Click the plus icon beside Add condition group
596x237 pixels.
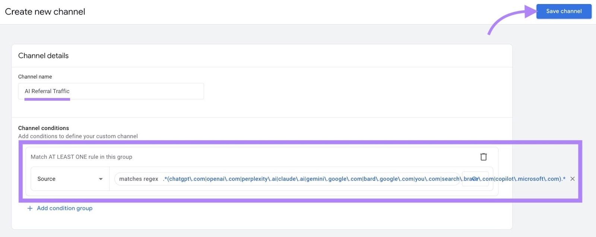tap(30, 208)
